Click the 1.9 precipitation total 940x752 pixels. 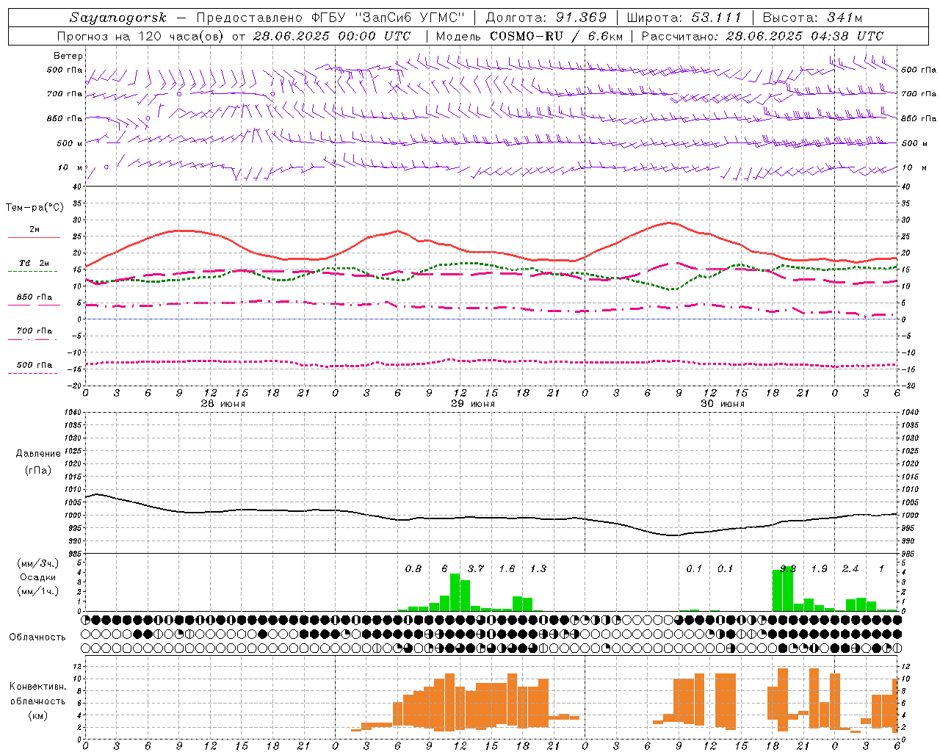pos(819,568)
